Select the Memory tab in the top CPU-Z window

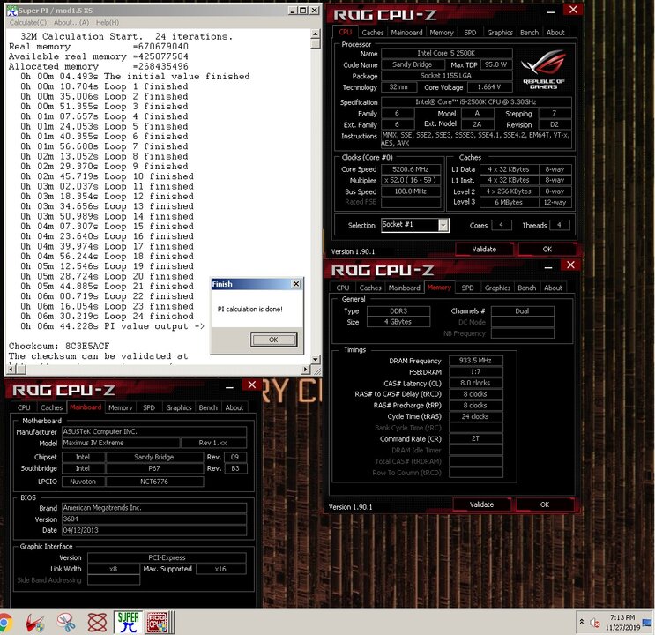click(442, 33)
